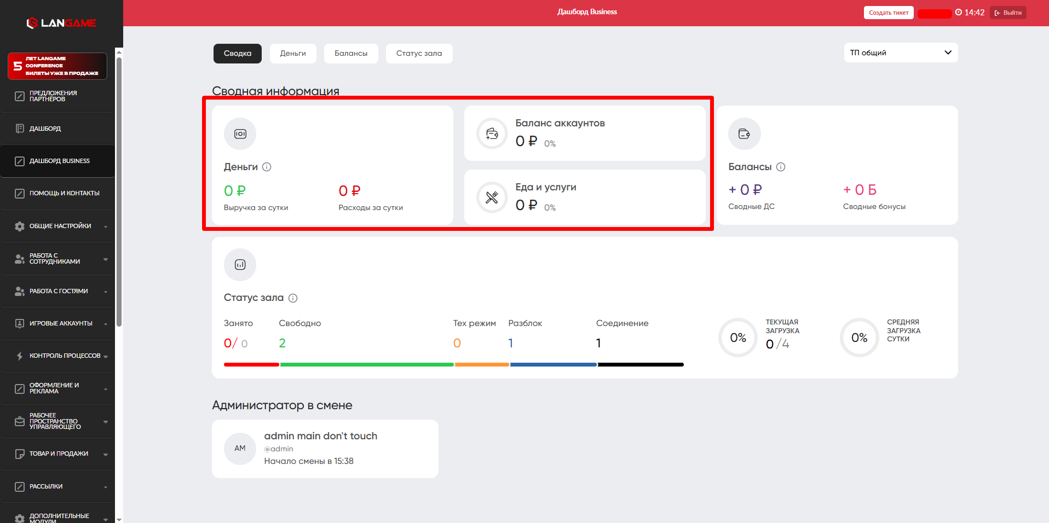1049x523 pixels.
Task: Click the AM administrator avatar
Action: coord(240,449)
